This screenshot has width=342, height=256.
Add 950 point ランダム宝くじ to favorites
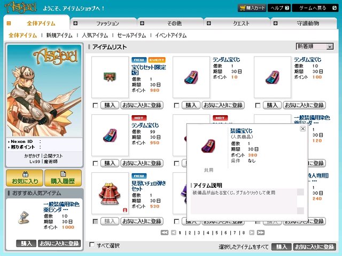coord(142,163)
